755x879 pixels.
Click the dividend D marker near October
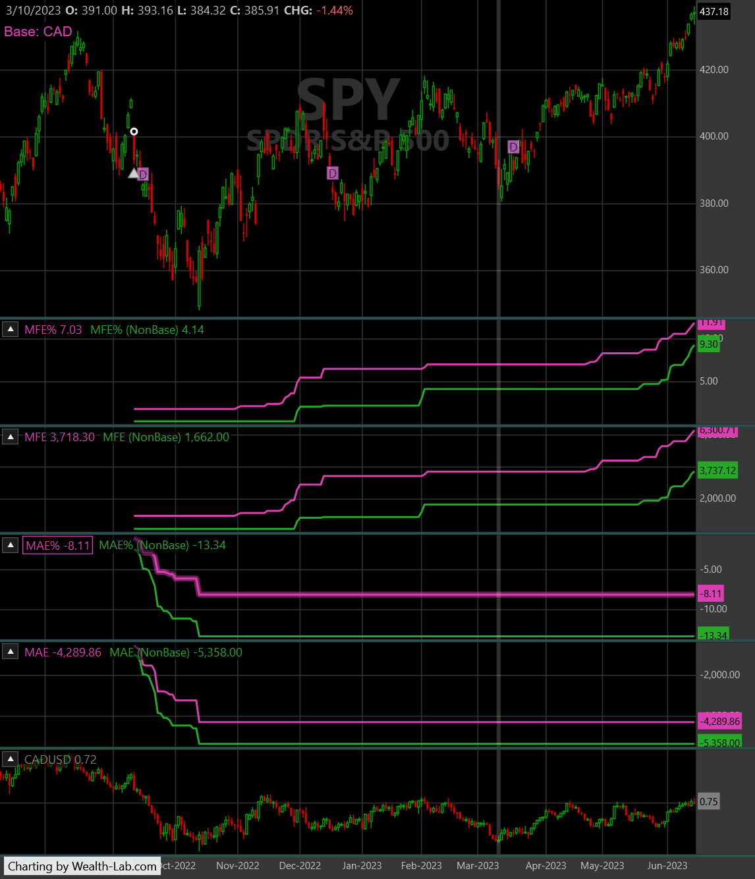pos(143,174)
